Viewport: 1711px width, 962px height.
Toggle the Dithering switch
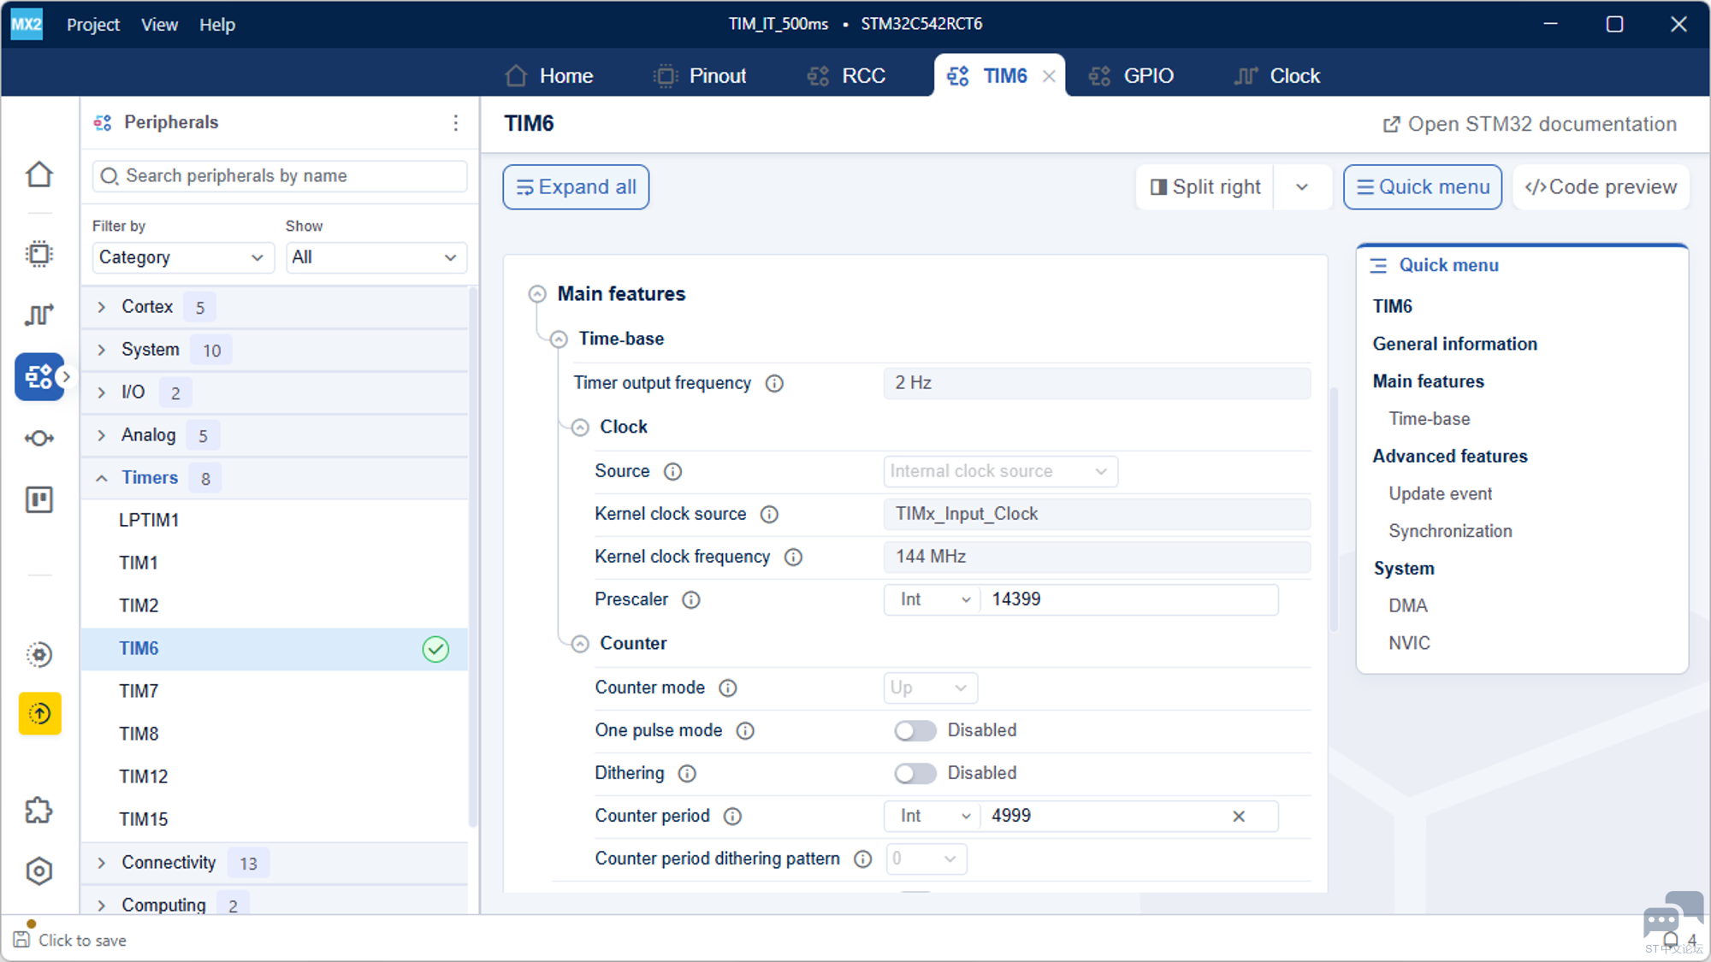(x=915, y=773)
